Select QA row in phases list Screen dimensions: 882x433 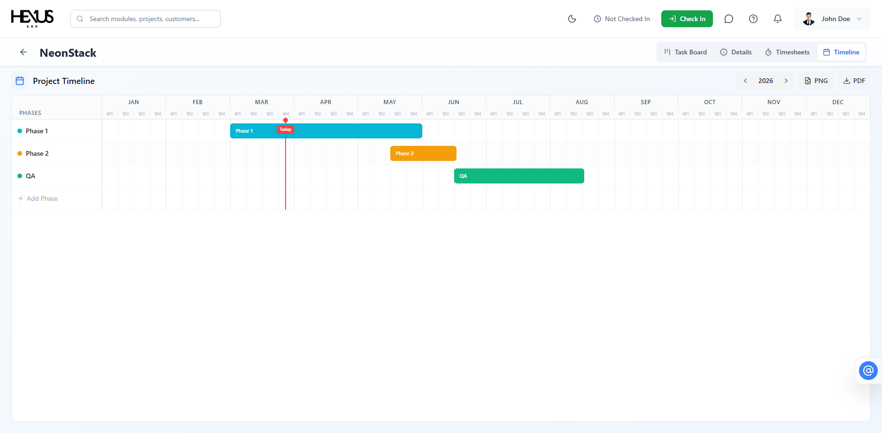pos(57,176)
